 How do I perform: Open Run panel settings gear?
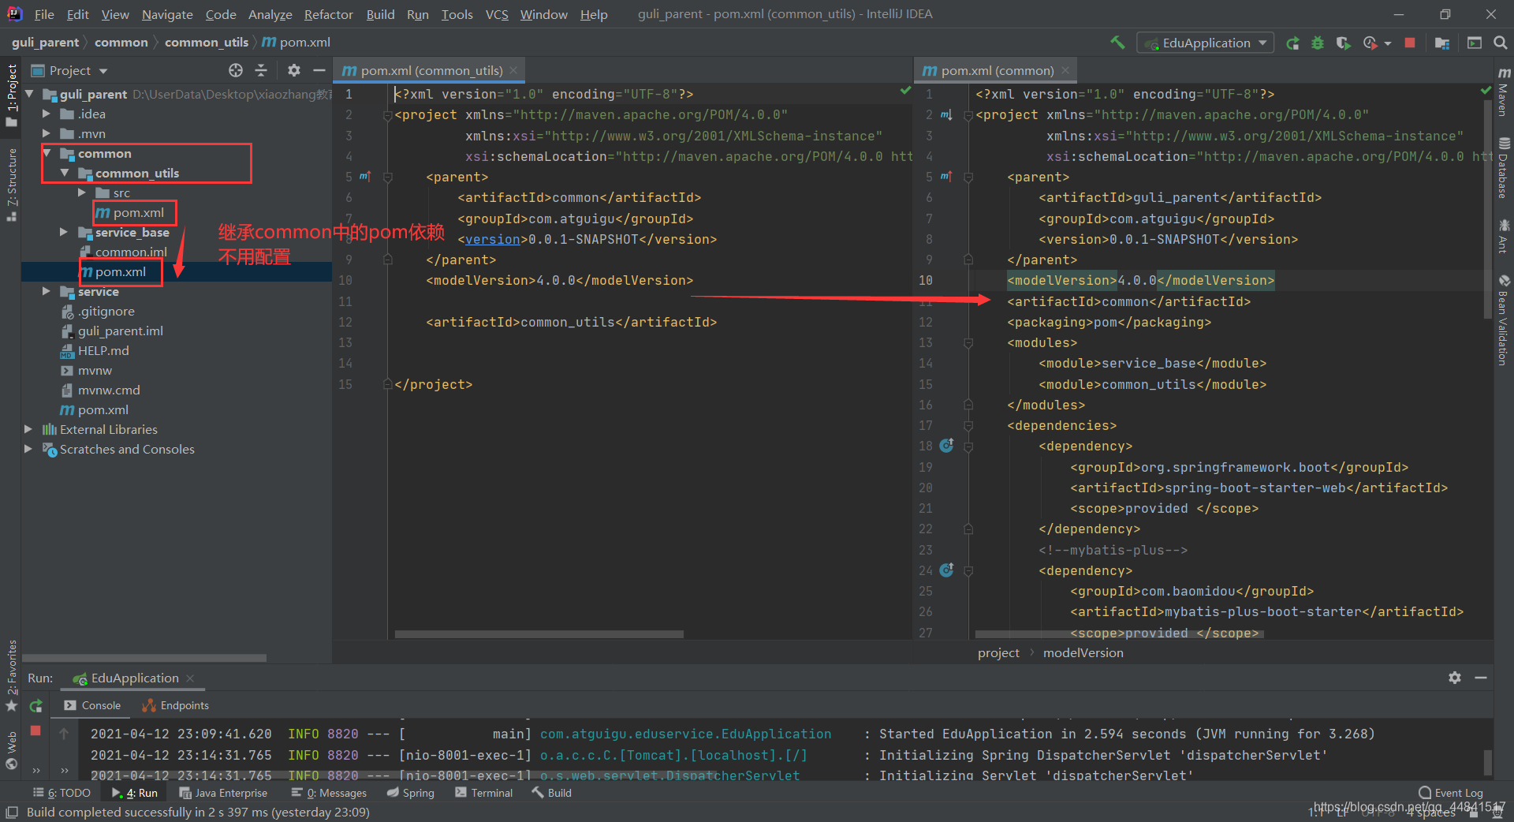[1455, 678]
